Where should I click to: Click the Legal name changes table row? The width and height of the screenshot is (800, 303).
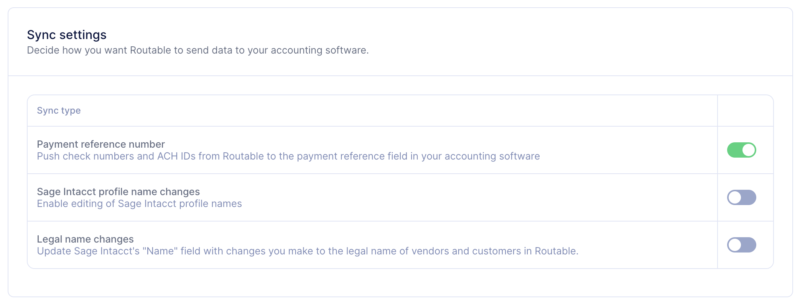click(400, 245)
